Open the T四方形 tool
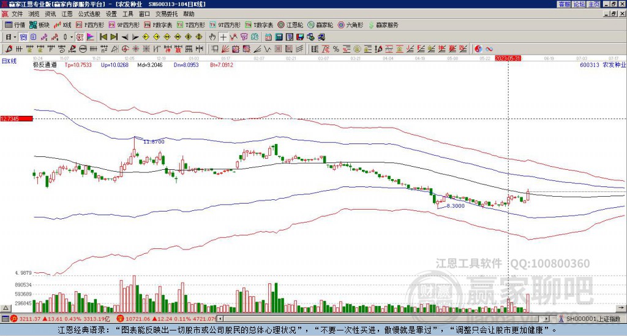The image size is (627, 336). point(190,25)
